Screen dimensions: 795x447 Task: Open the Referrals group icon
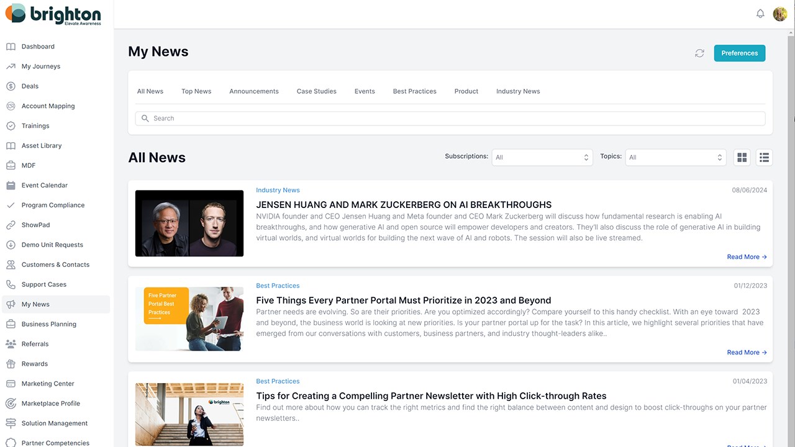pyautogui.click(x=11, y=344)
